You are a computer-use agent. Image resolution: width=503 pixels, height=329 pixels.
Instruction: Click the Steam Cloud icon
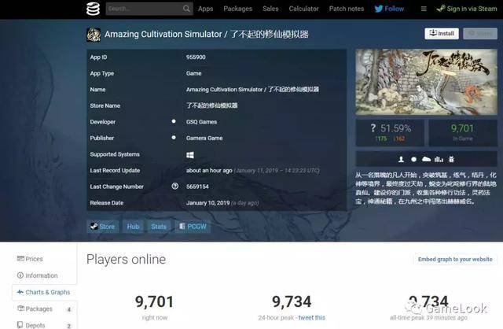[426, 159]
